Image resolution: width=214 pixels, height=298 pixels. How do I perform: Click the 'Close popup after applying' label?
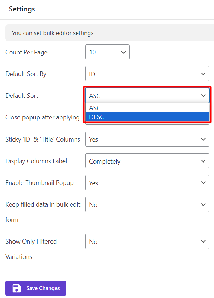tap(42, 117)
